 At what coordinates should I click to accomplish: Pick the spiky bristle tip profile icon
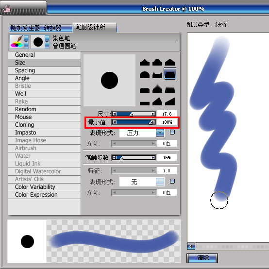[x=157, y=89]
